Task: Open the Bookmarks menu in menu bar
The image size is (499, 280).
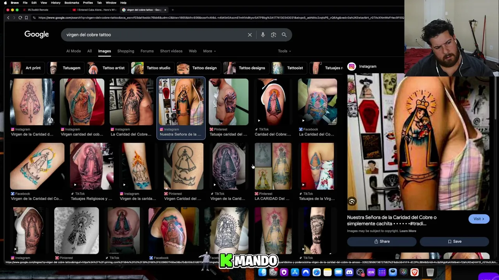Action: [72, 3]
